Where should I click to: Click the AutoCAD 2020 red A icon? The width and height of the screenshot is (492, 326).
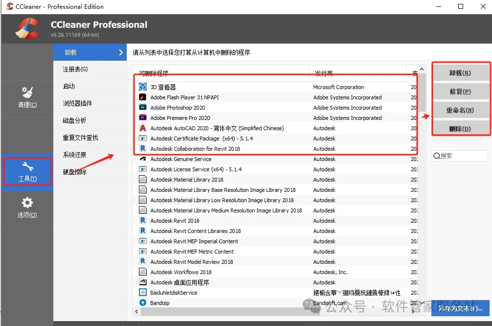tap(143, 128)
